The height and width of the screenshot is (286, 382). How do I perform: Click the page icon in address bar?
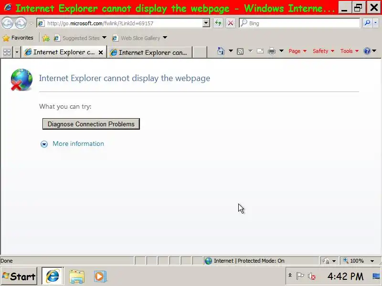pyautogui.click(x=41, y=23)
